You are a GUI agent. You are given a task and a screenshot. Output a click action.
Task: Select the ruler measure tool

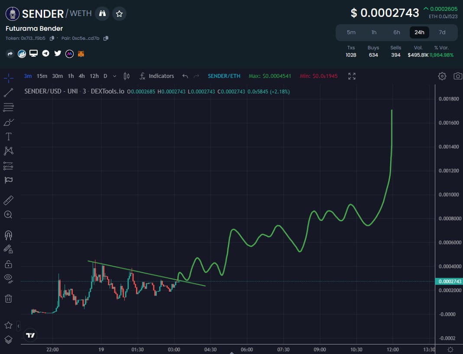point(9,200)
